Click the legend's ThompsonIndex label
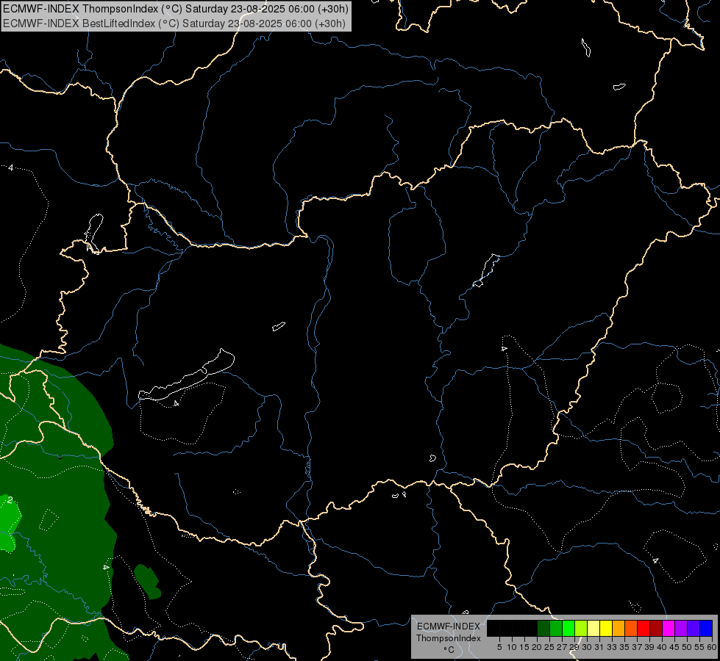 [449, 638]
